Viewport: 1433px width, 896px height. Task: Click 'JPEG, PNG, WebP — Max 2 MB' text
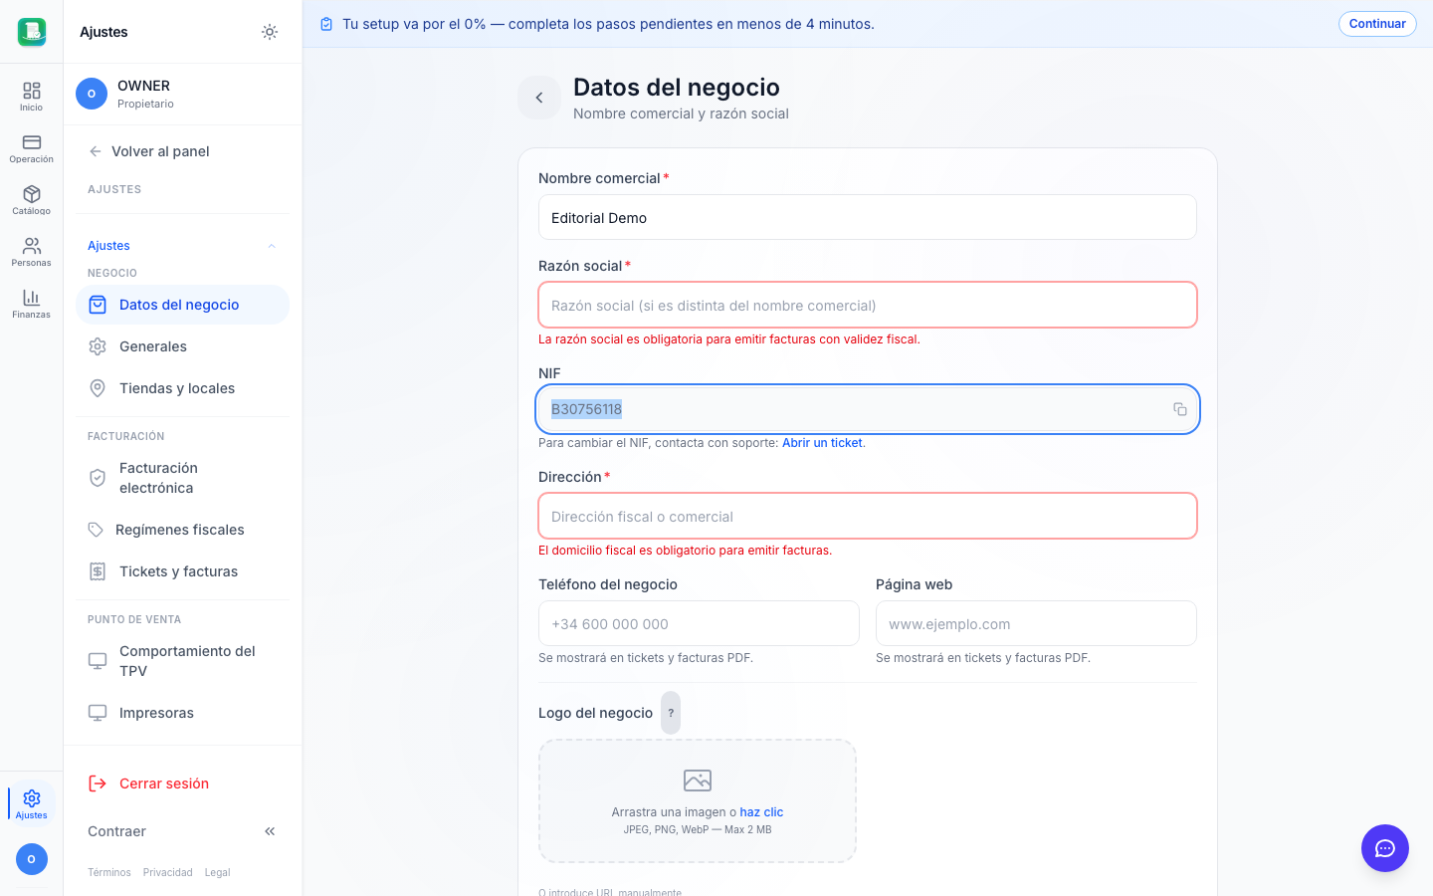coord(698,829)
